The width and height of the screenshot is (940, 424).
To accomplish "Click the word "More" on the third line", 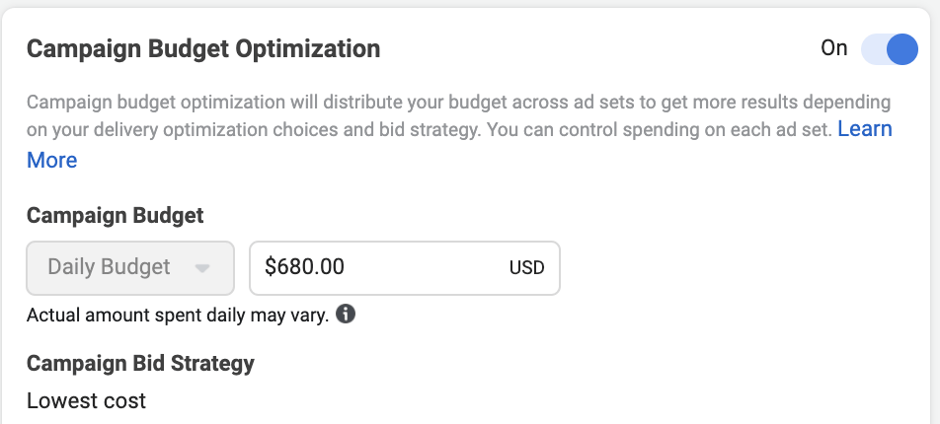I will click(51, 160).
